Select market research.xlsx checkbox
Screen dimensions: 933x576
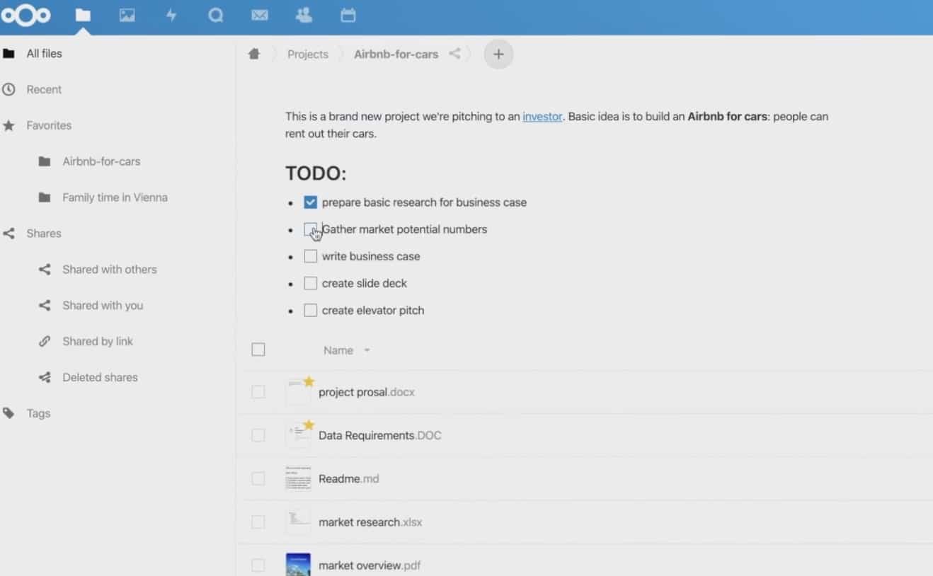pyautogui.click(x=258, y=522)
